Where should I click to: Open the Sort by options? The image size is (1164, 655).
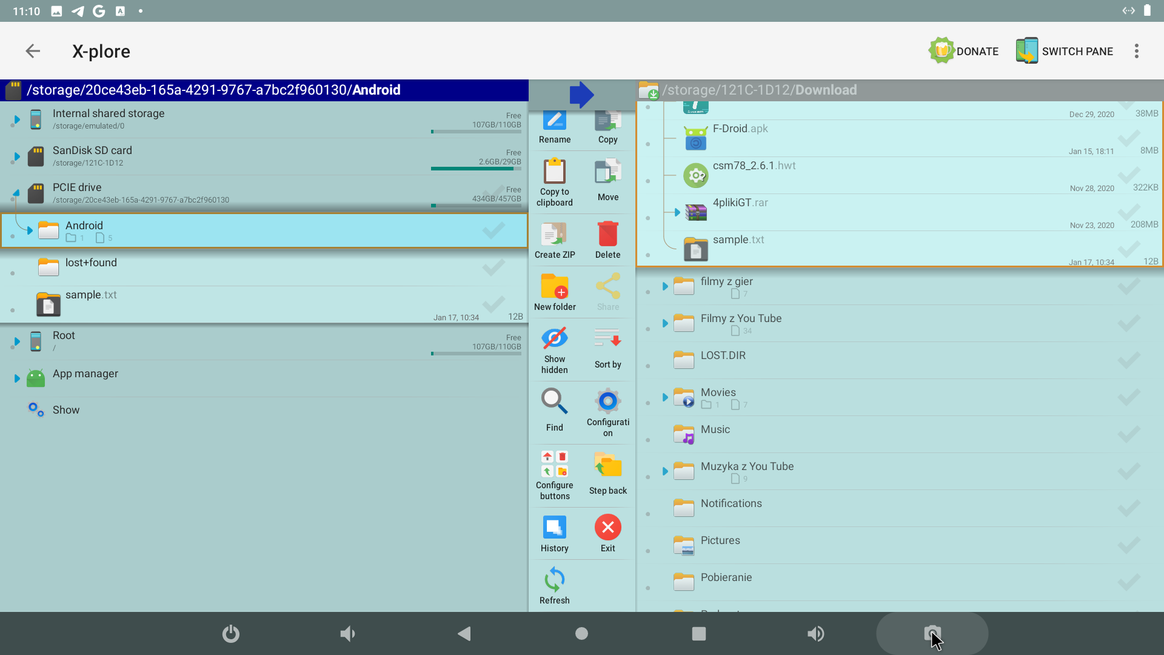608,338
